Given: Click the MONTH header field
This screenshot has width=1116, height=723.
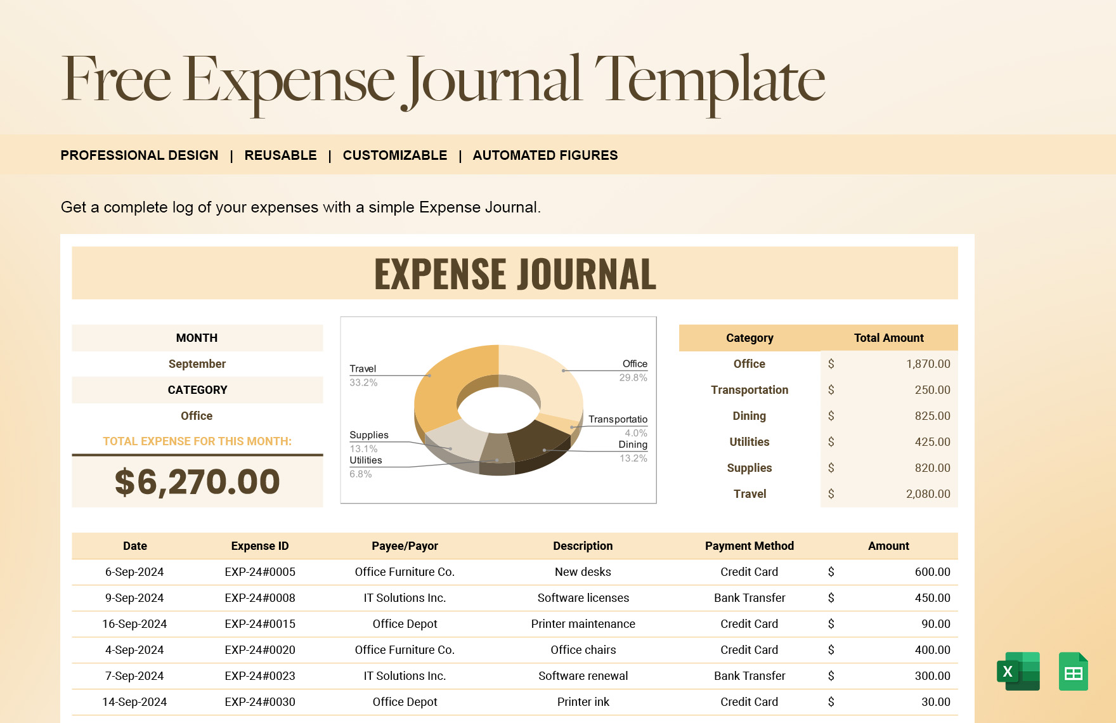Looking at the screenshot, I should point(197,337).
